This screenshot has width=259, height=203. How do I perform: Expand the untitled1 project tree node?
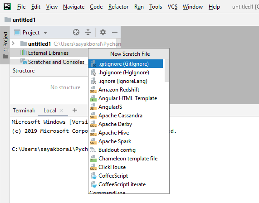(x=13, y=43)
